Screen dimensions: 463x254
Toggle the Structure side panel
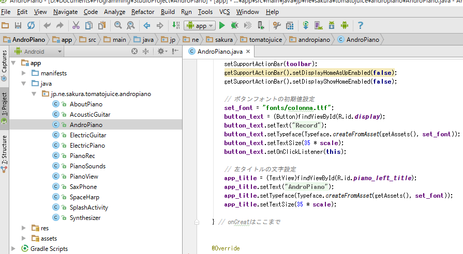(x=5, y=150)
